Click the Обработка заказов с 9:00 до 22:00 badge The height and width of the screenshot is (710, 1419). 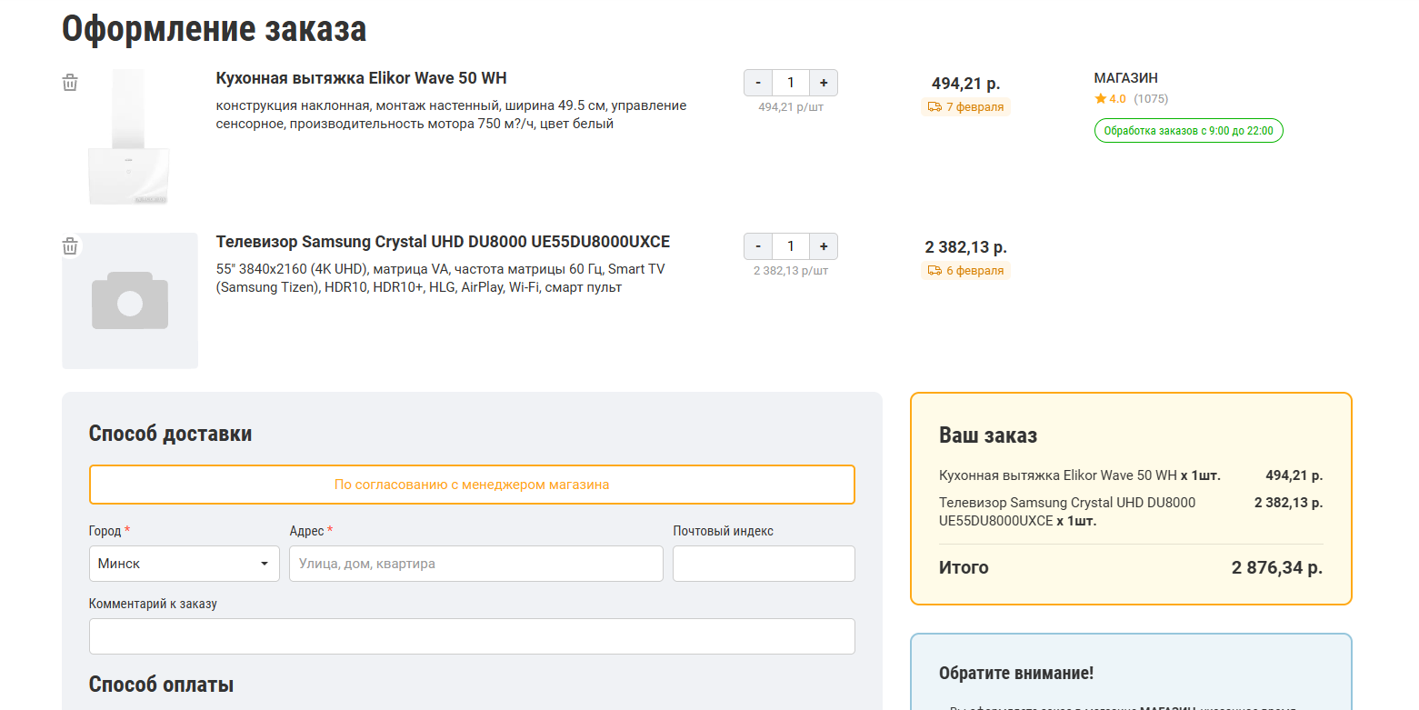(1188, 131)
